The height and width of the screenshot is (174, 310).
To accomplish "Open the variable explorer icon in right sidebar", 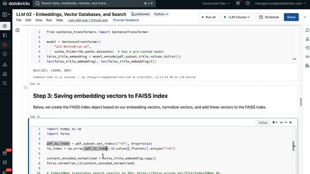I will [307, 57].
